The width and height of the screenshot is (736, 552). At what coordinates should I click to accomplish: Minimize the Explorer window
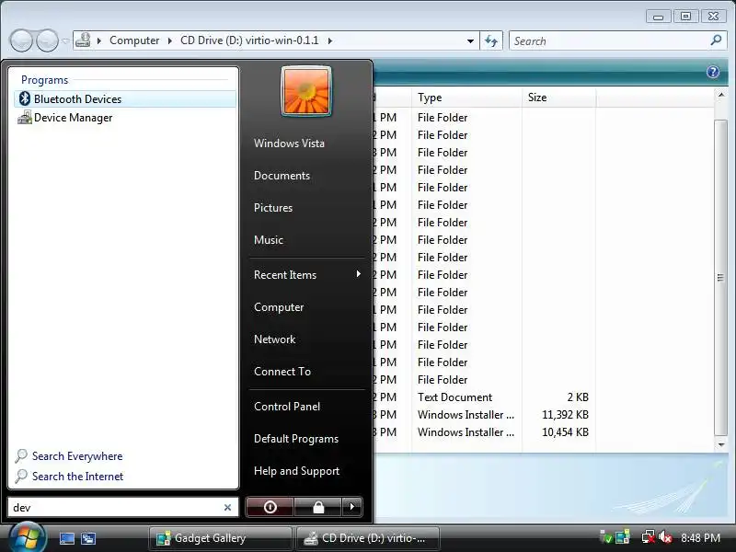tap(658, 17)
